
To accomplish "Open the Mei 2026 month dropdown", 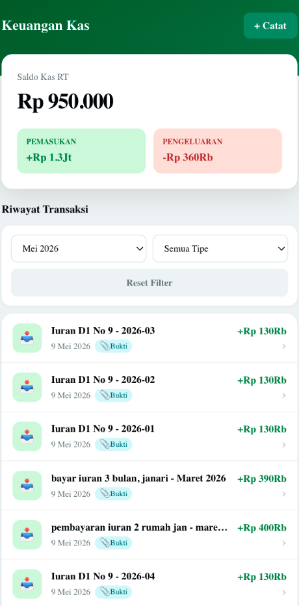I will pos(79,248).
